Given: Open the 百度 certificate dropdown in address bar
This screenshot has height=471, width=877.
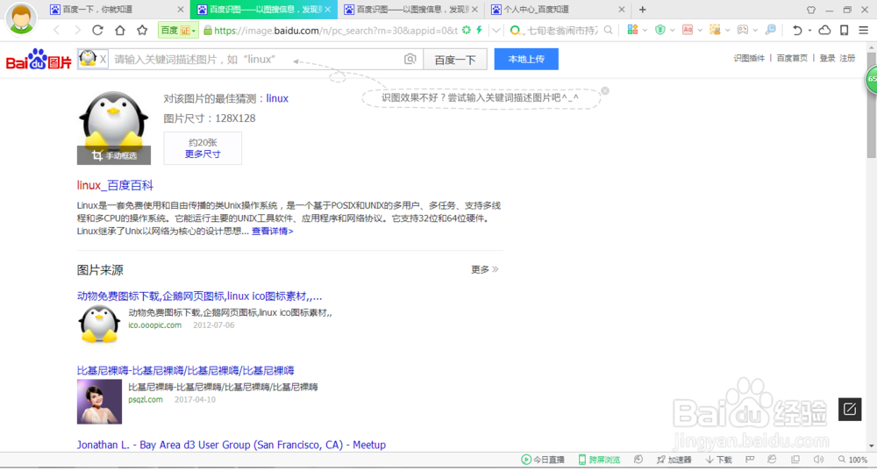Looking at the screenshot, I should [178, 30].
